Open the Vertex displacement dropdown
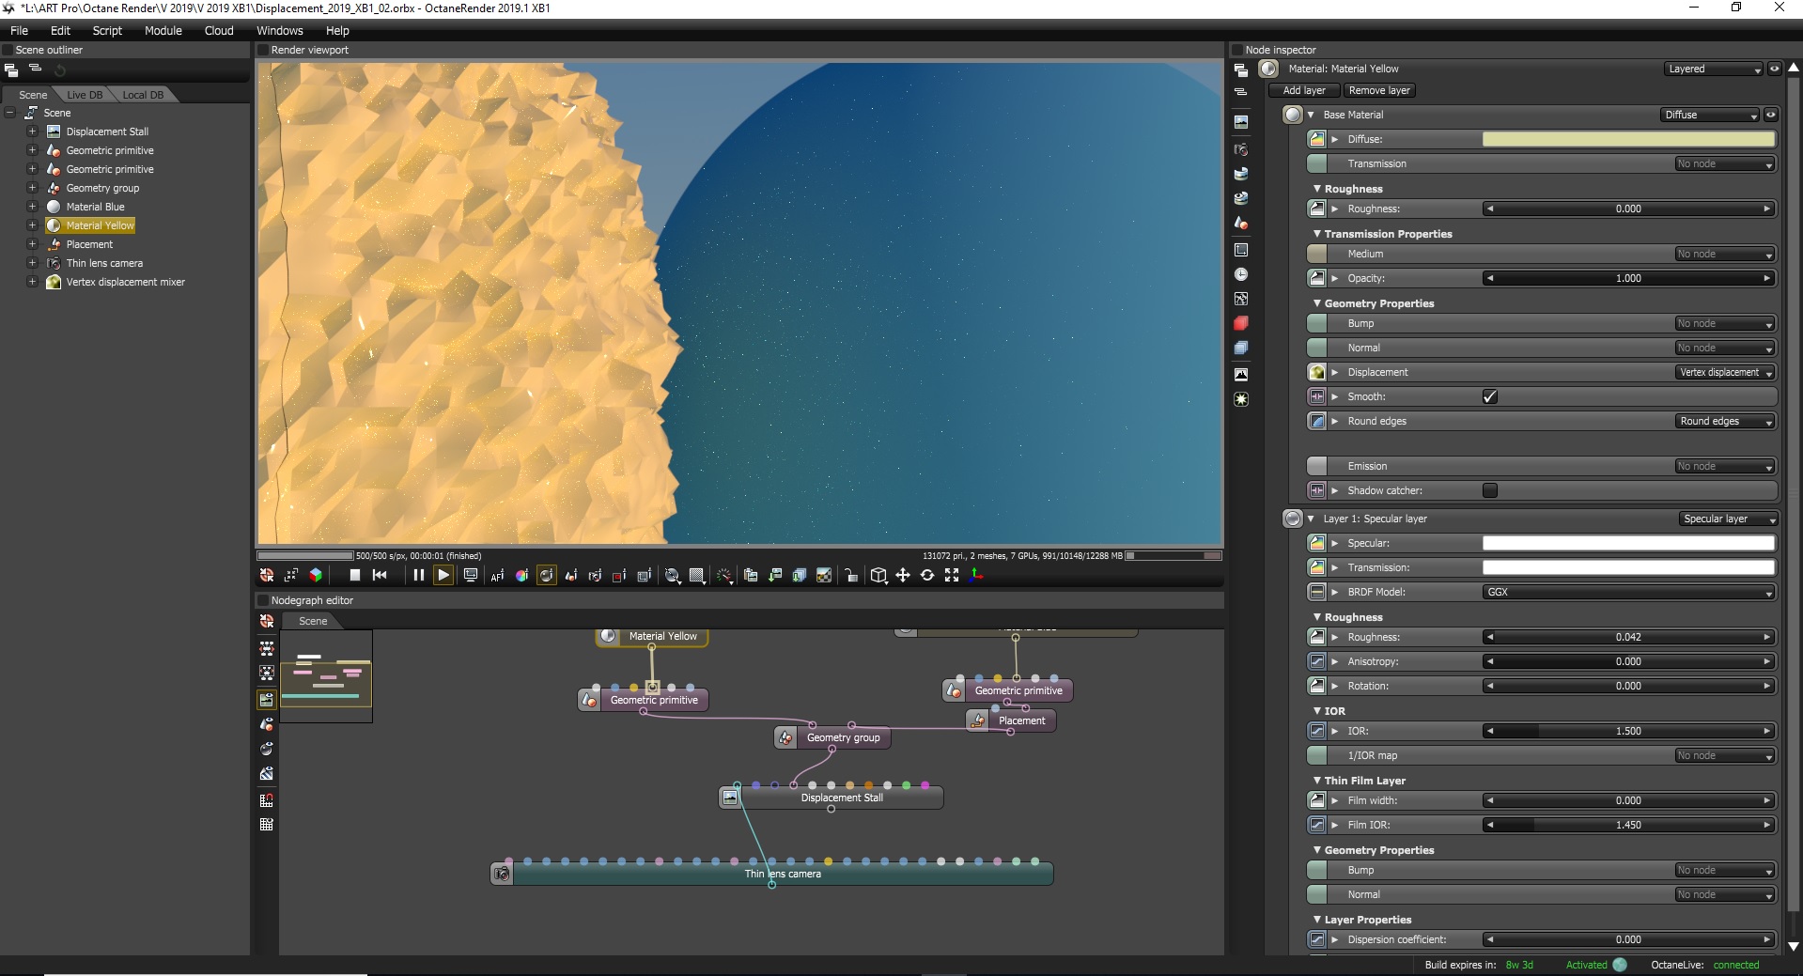This screenshot has height=976, width=1803. coord(1725,372)
